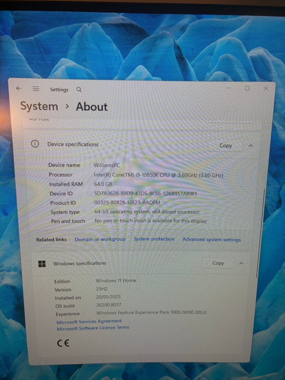
Task: Minimize the Settings window
Action: [229, 88]
